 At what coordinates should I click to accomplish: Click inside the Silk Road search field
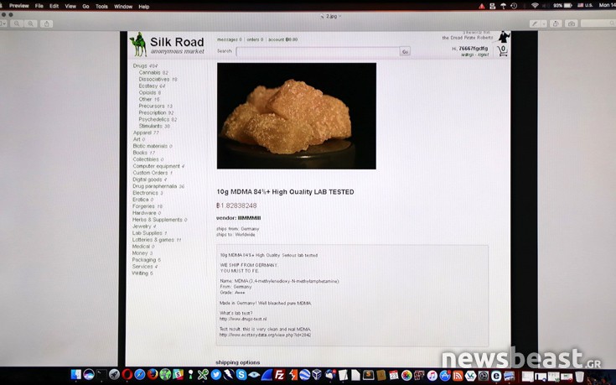(317, 51)
